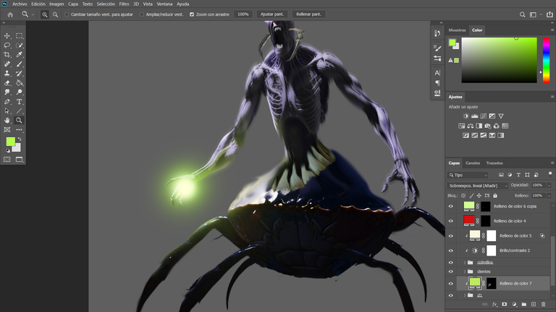This screenshot has height=312, width=556.
Task: Expand the d1 group
Action: click(465, 295)
